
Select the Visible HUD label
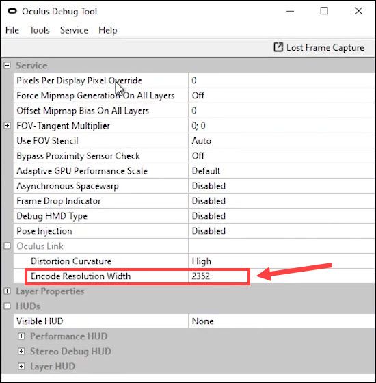(40, 321)
